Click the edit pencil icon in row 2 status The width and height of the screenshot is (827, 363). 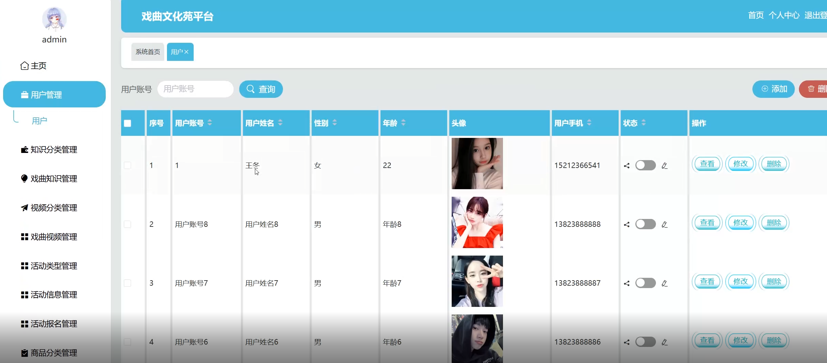664,224
